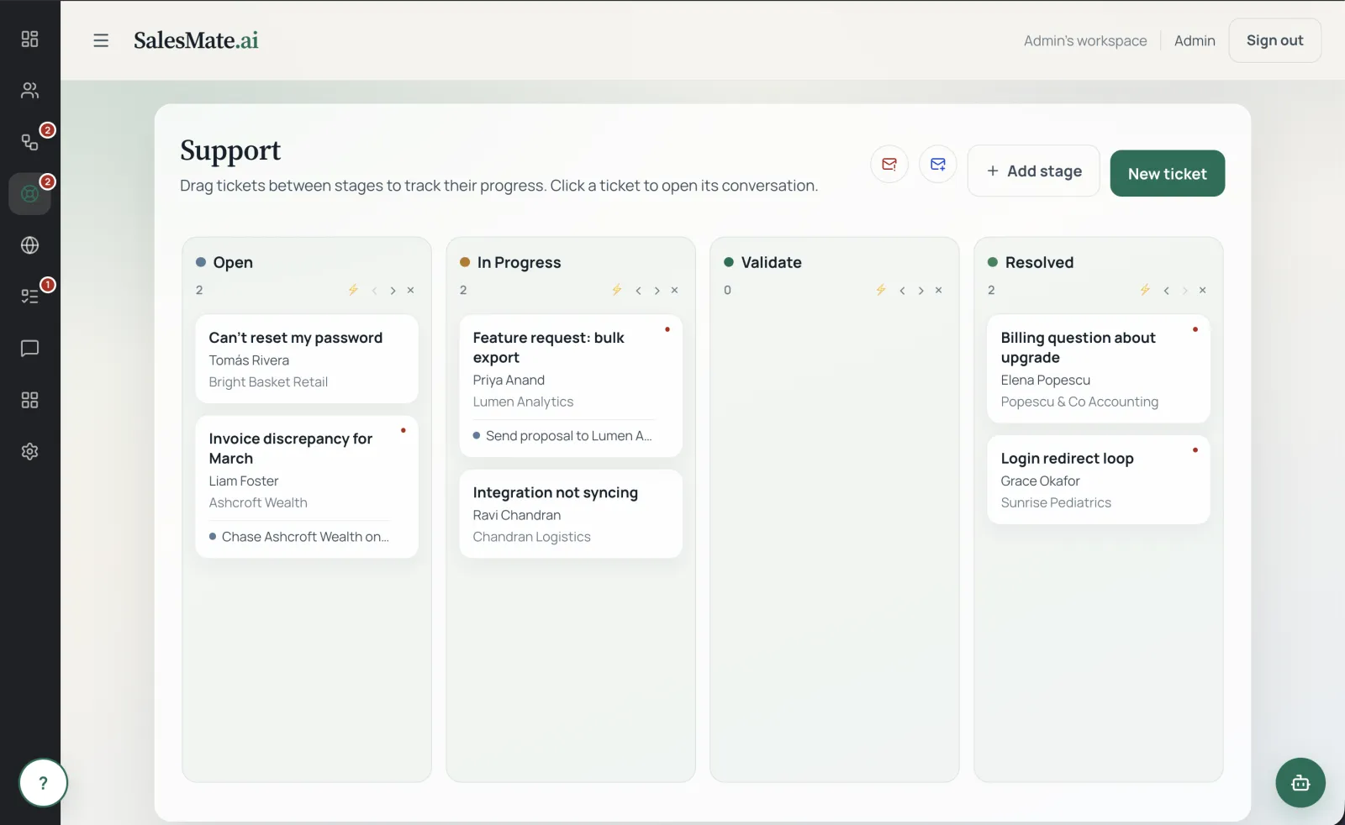Move In Progress stage left with chevron

(638, 291)
